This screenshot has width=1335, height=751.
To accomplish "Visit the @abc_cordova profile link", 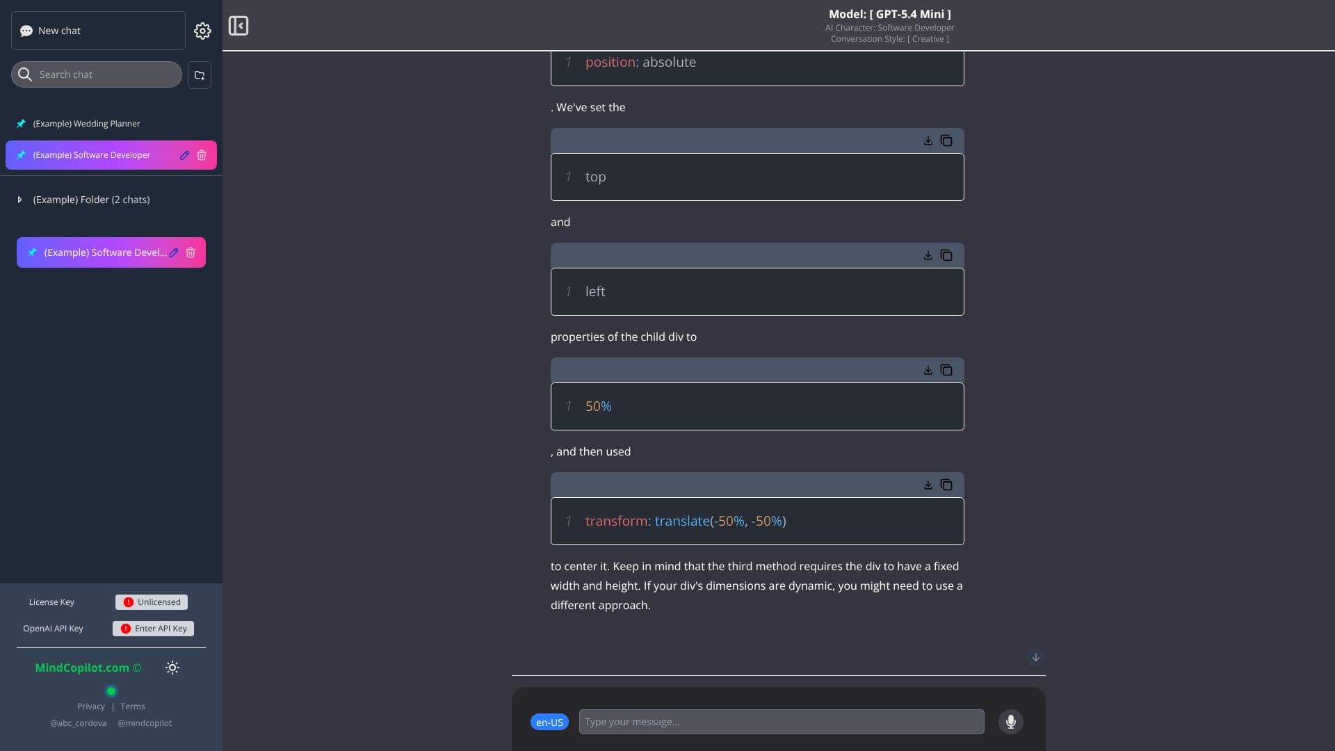I will pyautogui.click(x=79, y=723).
